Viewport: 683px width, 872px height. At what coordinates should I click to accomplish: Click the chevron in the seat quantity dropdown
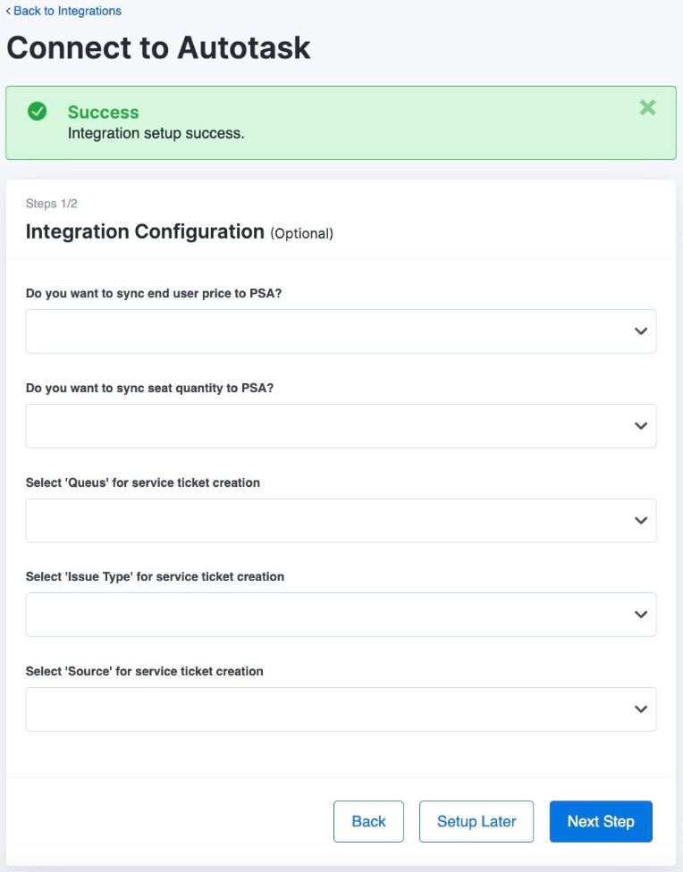pos(640,426)
